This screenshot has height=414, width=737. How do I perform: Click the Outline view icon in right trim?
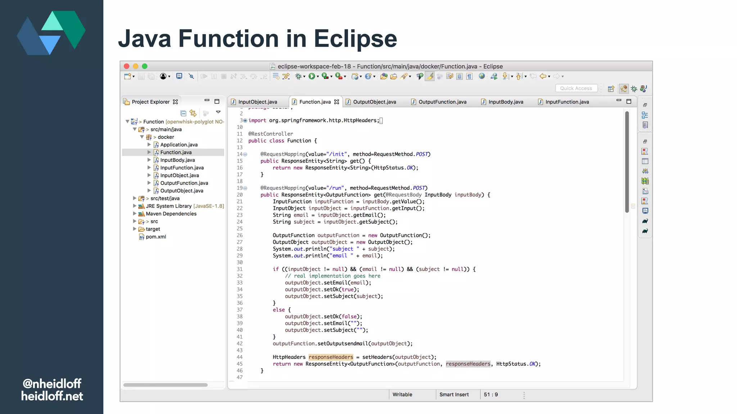(645, 115)
